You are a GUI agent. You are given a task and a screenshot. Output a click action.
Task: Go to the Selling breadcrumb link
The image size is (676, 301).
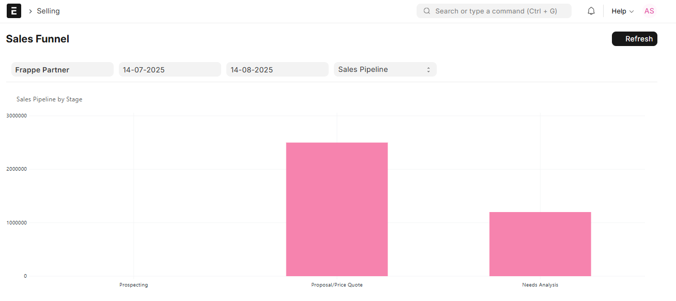(x=48, y=11)
